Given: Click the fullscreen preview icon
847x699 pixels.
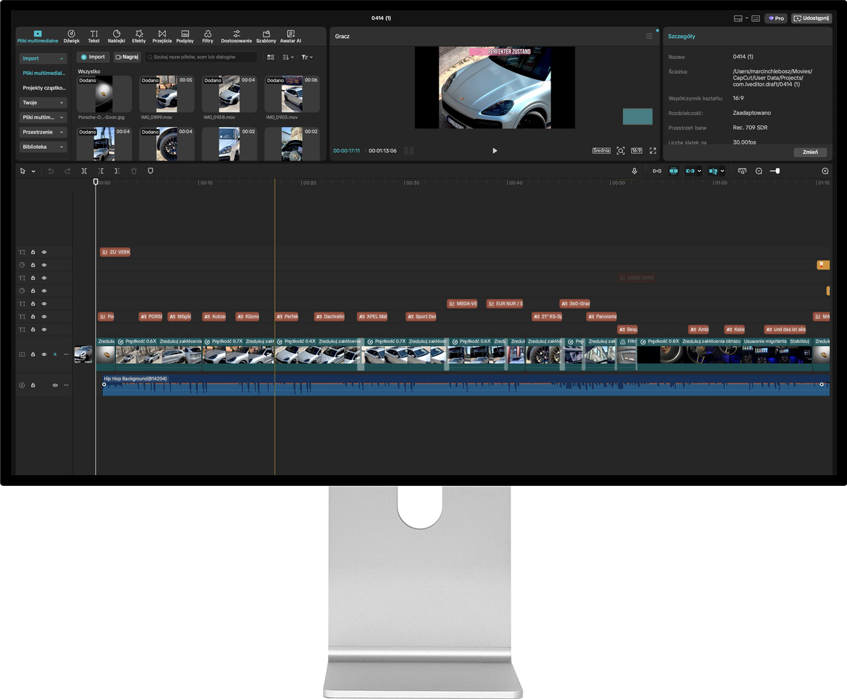Looking at the screenshot, I should click(x=652, y=151).
